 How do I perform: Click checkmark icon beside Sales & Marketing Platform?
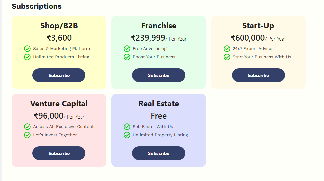coord(27,49)
